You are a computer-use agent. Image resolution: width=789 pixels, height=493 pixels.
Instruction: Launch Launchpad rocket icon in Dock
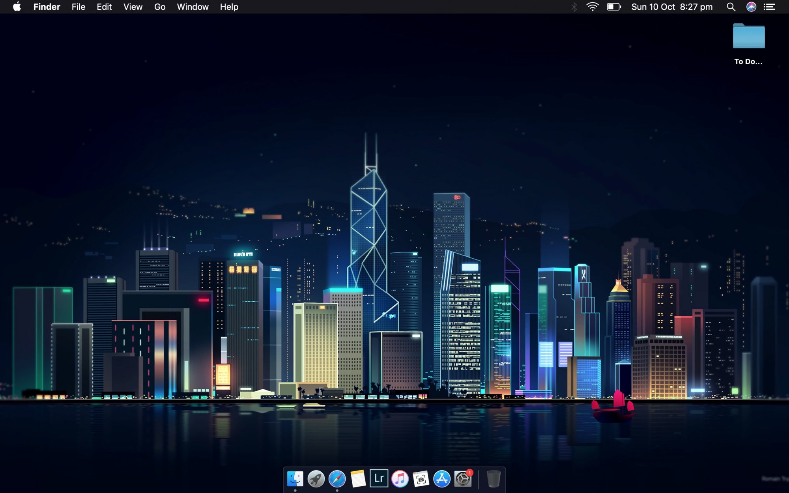(x=316, y=479)
